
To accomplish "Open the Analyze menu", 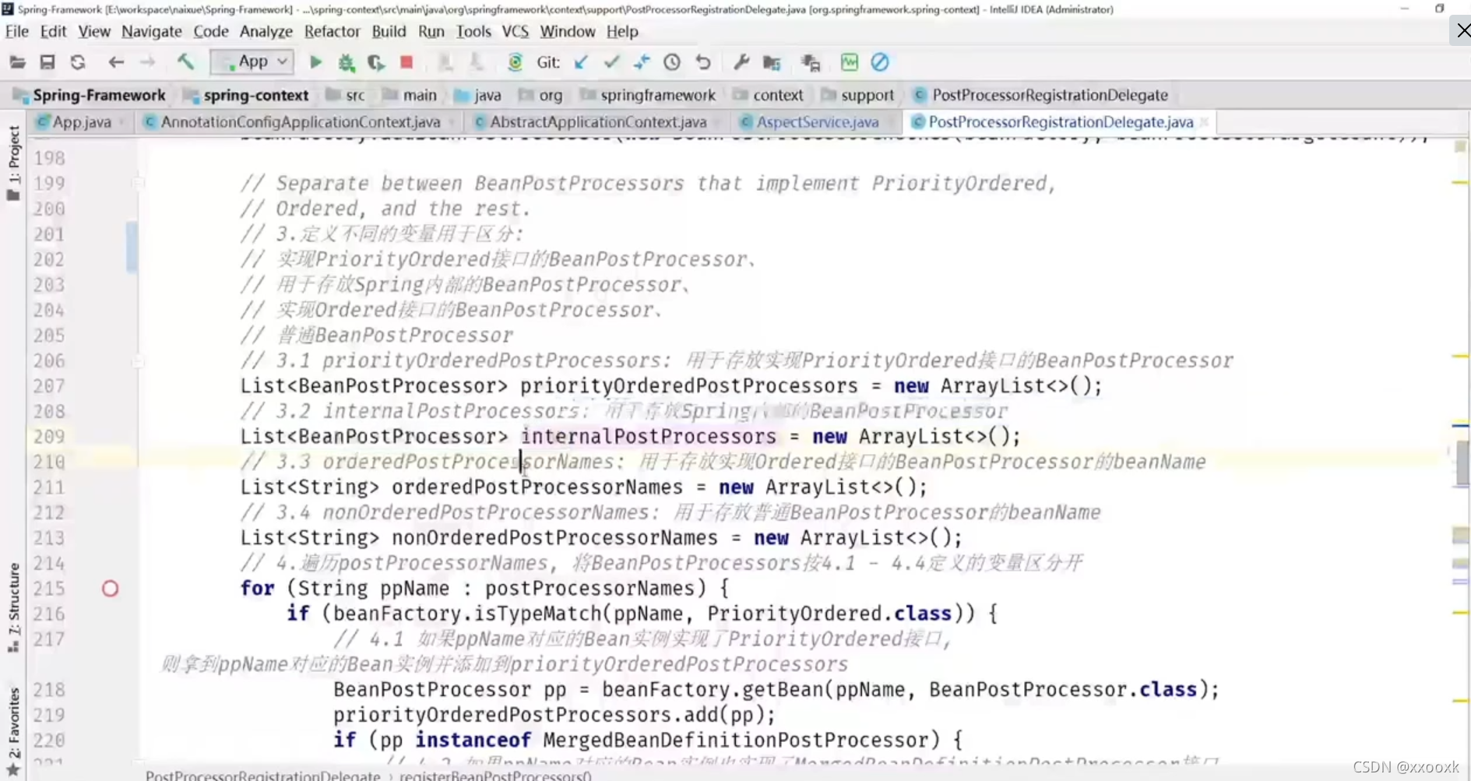I will [x=266, y=31].
